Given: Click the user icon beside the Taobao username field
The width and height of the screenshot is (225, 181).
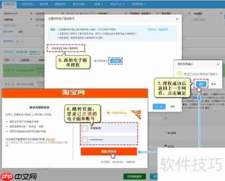Looking at the screenshot, I should tap(85, 128).
